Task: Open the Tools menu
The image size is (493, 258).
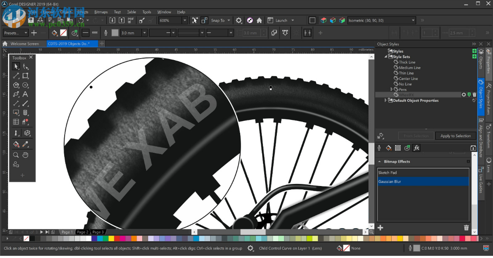Action: coord(146,12)
